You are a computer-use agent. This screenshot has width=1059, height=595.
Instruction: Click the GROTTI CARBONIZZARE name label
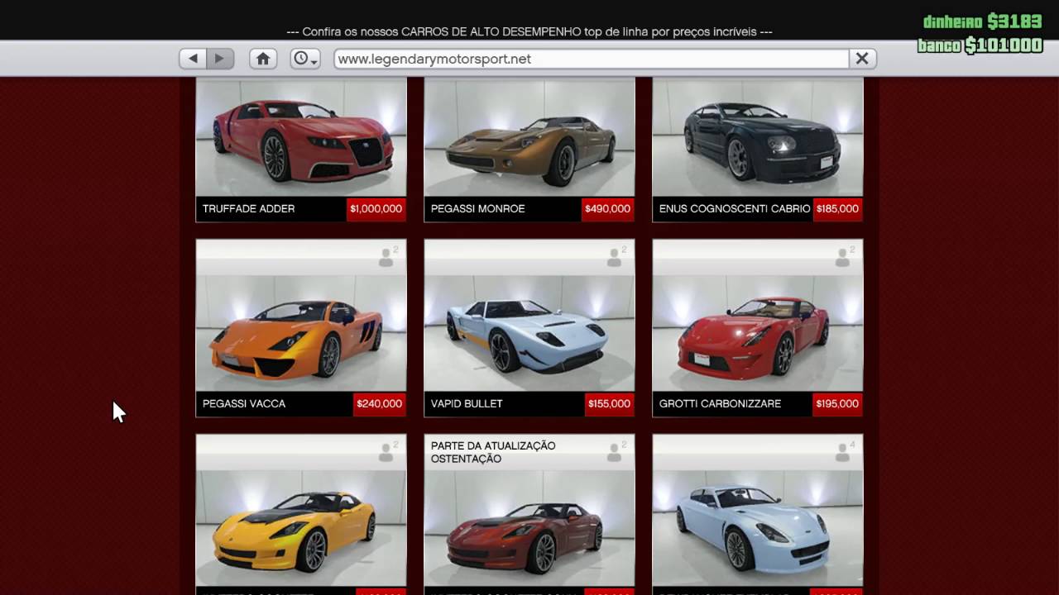(x=720, y=404)
